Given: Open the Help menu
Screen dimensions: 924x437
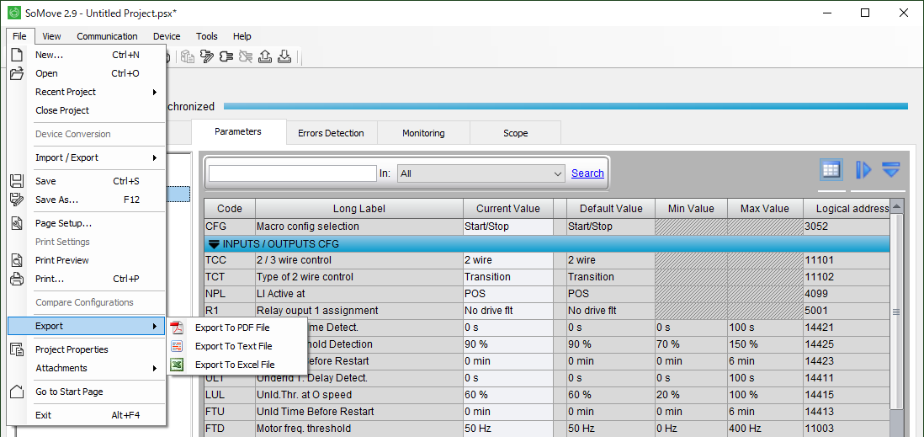Looking at the screenshot, I should (242, 36).
